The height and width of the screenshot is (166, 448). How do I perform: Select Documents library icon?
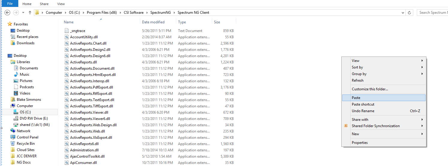pos(16,68)
